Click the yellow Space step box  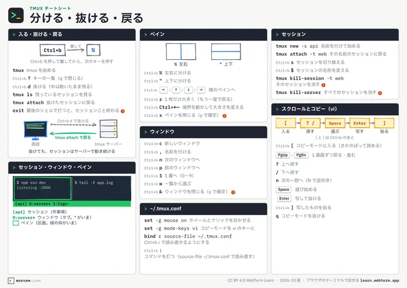click(x=335, y=123)
